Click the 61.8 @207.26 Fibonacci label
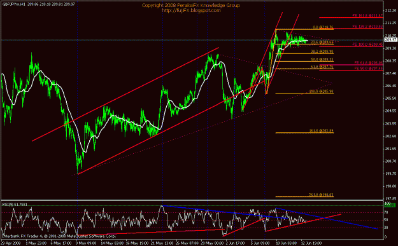398x246 pixels. coord(322,67)
